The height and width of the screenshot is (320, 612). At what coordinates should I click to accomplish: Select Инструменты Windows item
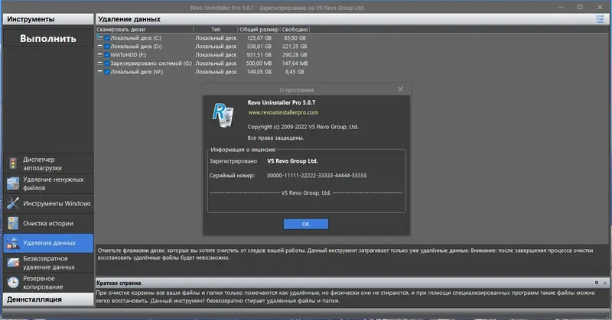pyautogui.click(x=48, y=203)
